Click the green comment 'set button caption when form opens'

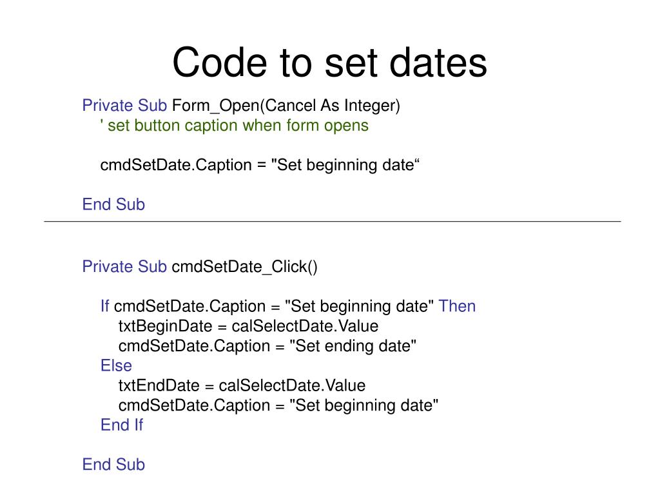238,126
